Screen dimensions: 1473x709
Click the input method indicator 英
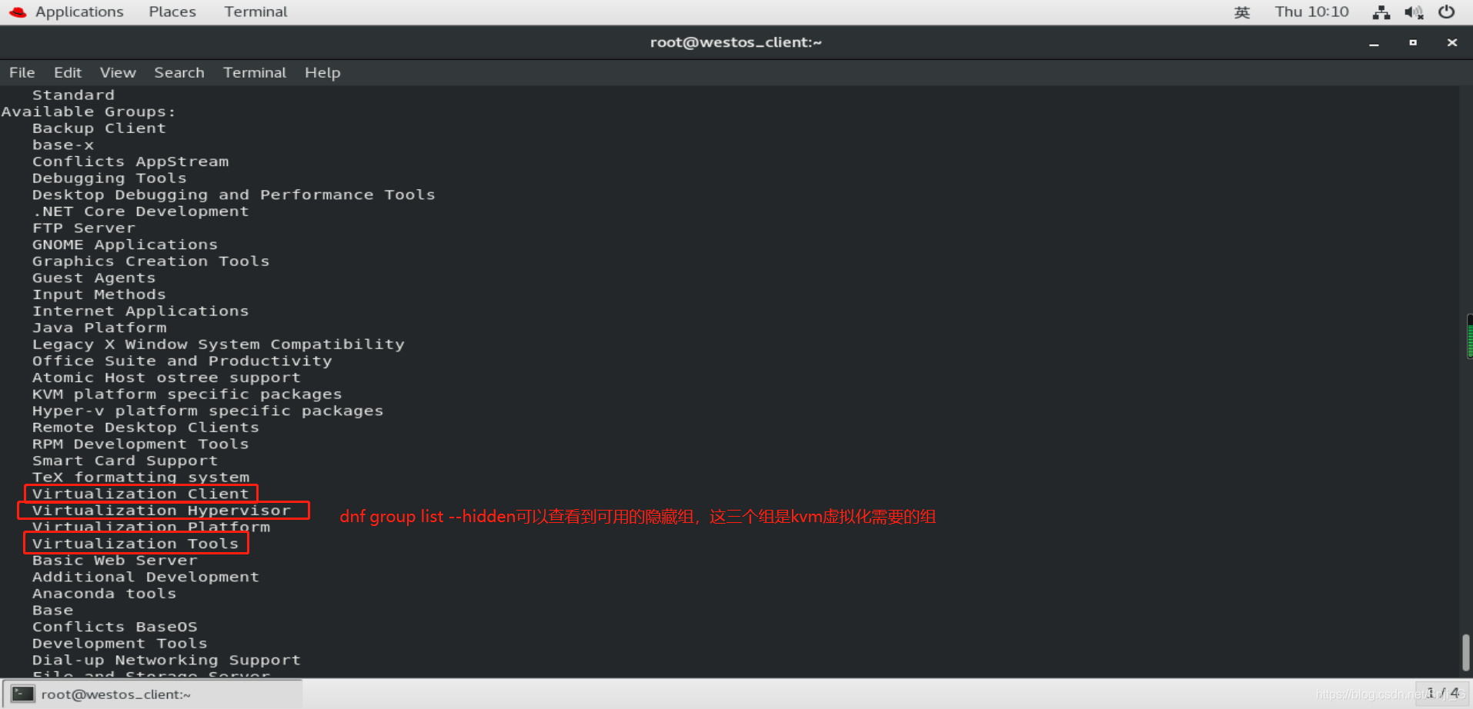(1242, 12)
